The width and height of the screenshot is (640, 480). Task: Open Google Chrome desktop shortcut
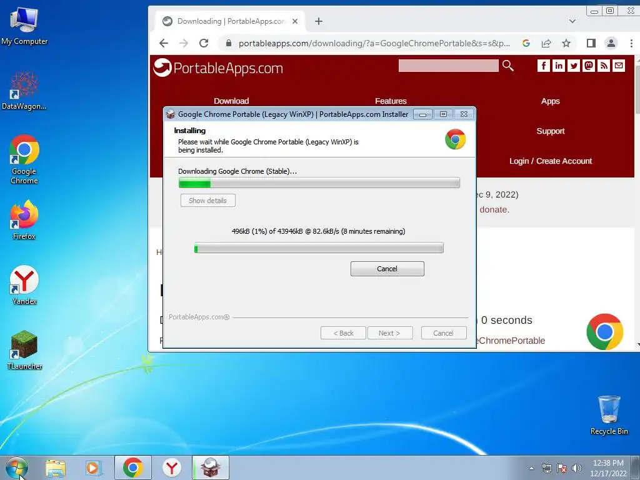[x=24, y=159]
